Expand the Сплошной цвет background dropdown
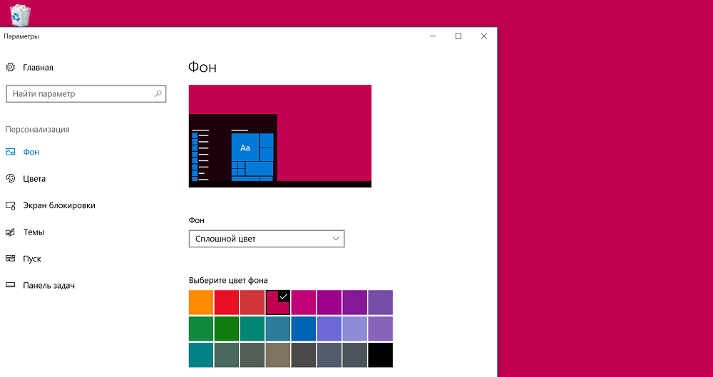The height and width of the screenshot is (377, 713). tap(267, 239)
